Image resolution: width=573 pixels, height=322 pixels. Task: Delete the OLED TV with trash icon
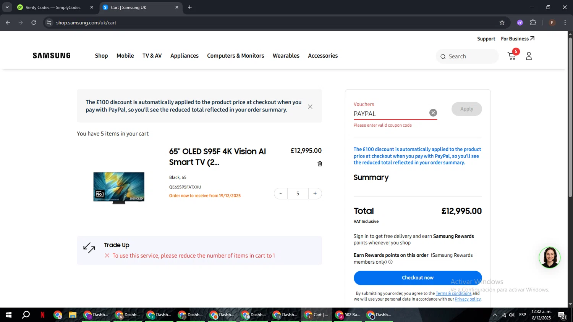pyautogui.click(x=320, y=164)
